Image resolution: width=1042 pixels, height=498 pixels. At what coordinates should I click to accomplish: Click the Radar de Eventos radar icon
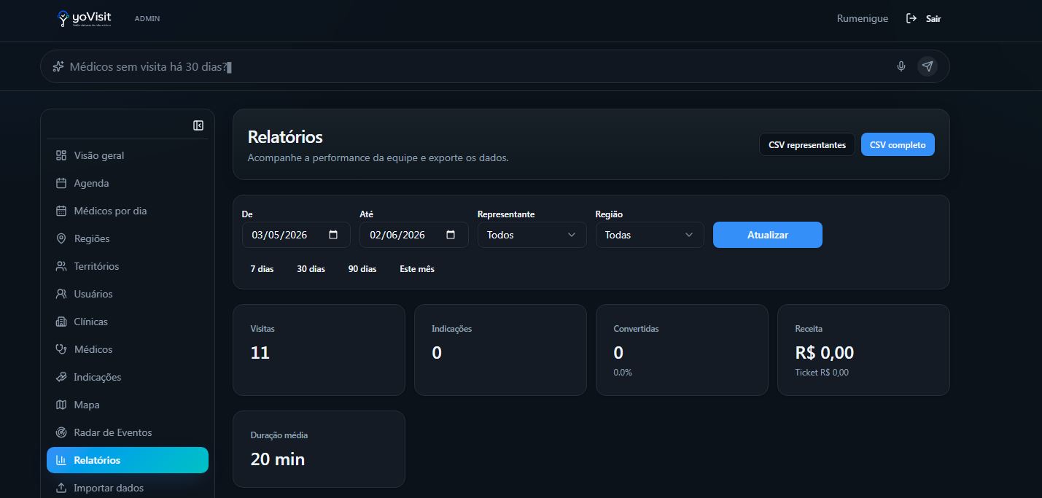click(61, 432)
